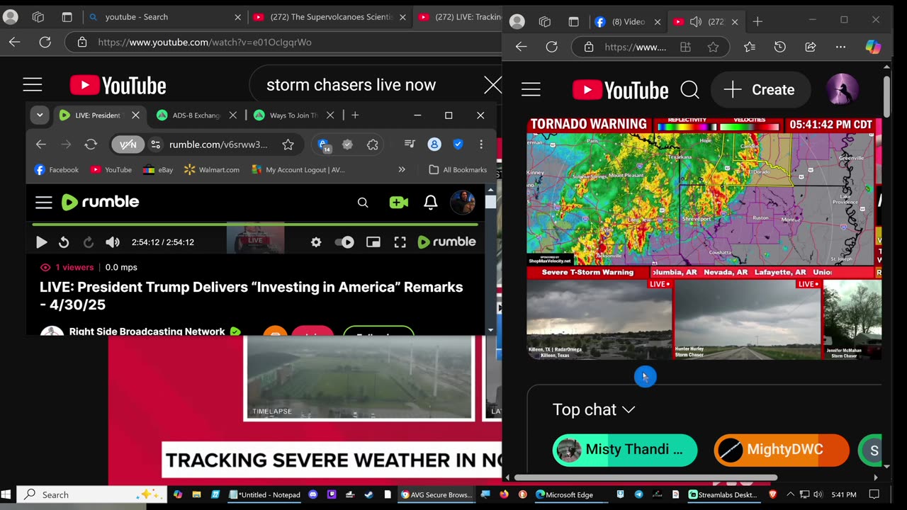Open AVG browser media control icon
Screen dimensions: 907x510
tap(410, 144)
